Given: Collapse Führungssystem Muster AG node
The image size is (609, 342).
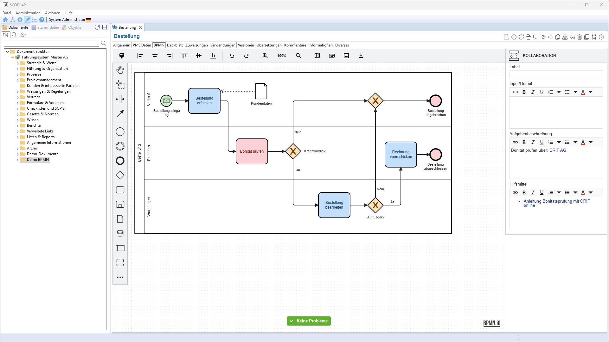Looking at the screenshot, I should pyautogui.click(x=13, y=58).
